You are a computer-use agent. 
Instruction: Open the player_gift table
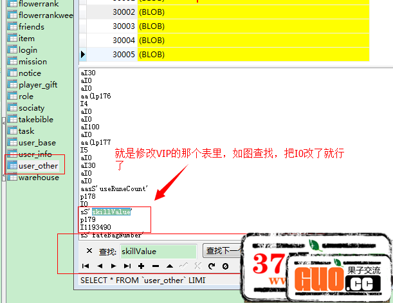click(x=37, y=85)
